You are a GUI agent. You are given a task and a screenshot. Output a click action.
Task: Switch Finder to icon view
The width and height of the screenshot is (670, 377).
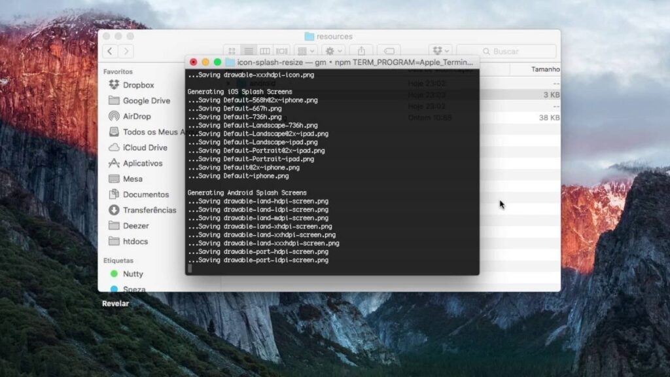click(232, 51)
